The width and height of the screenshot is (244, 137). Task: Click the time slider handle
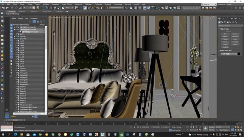pyautogui.click(x=15, y=120)
